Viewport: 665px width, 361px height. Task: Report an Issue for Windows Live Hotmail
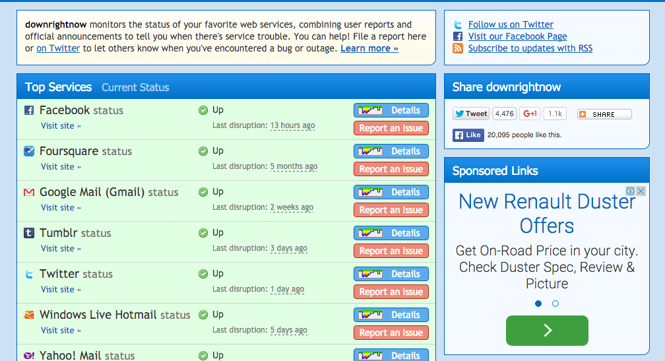pyautogui.click(x=391, y=333)
